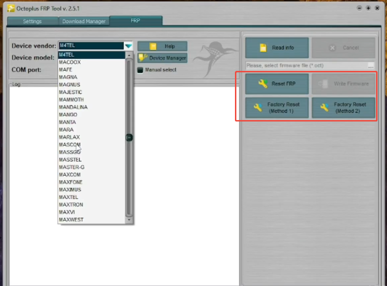Select MAFE vendor entry

coord(91,69)
